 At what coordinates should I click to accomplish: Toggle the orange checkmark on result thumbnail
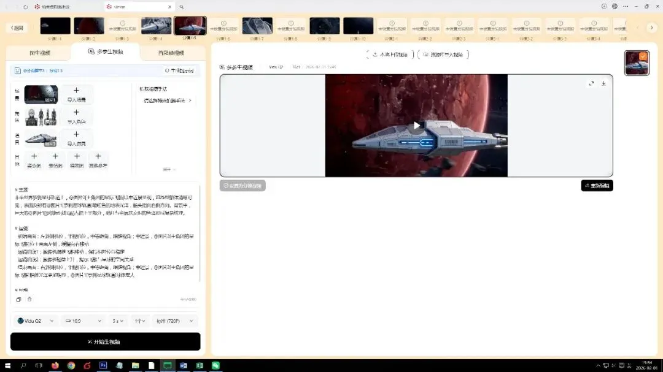click(x=643, y=56)
